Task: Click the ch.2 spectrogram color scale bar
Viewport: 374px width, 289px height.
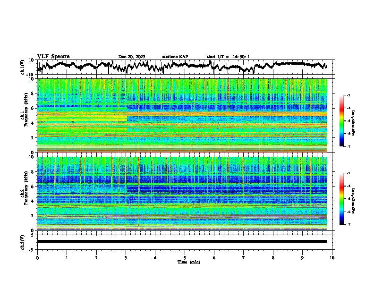Action: [x=342, y=199]
